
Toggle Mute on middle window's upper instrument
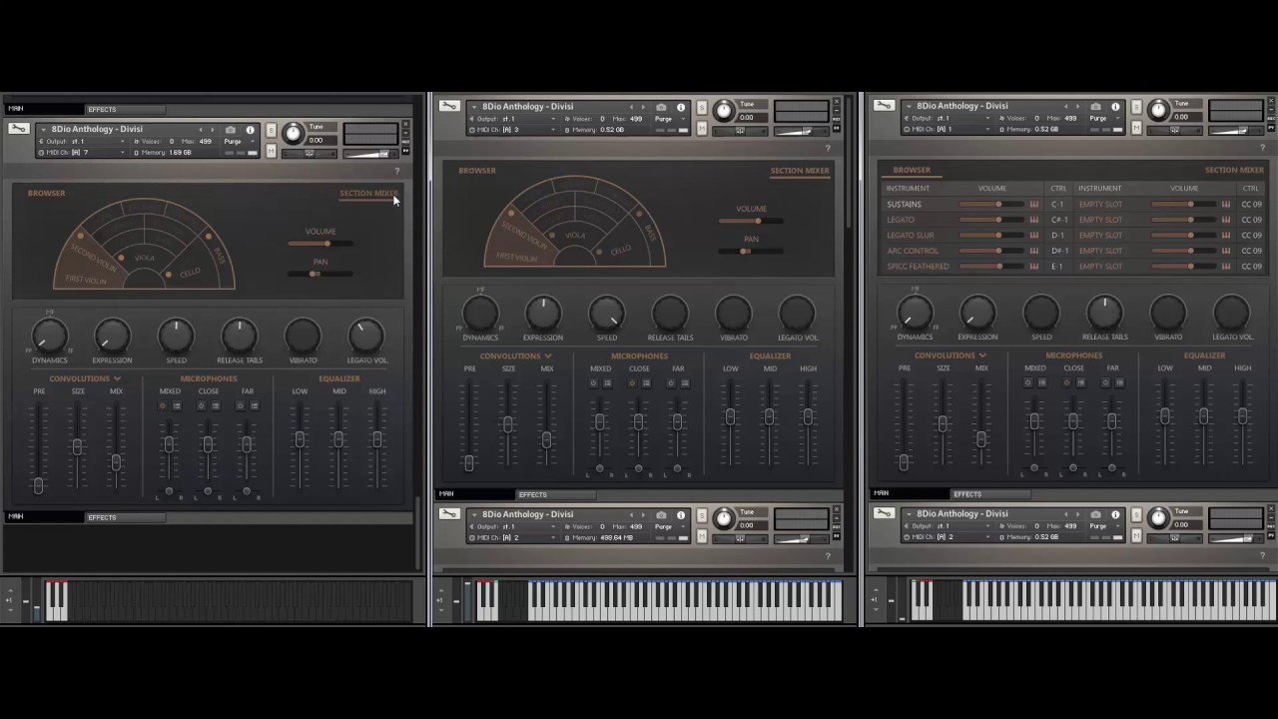click(x=702, y=128)
